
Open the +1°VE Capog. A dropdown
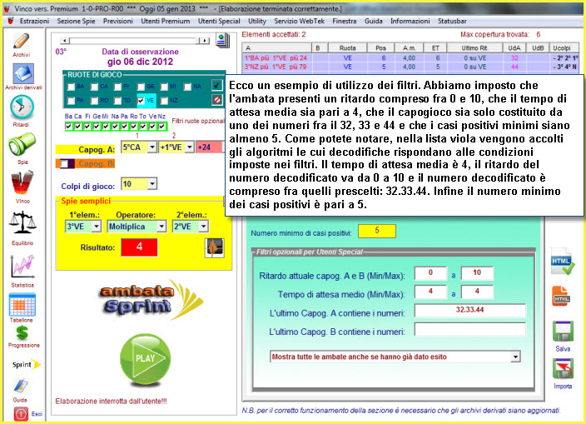pyautogui.click(x=190, y=147)
